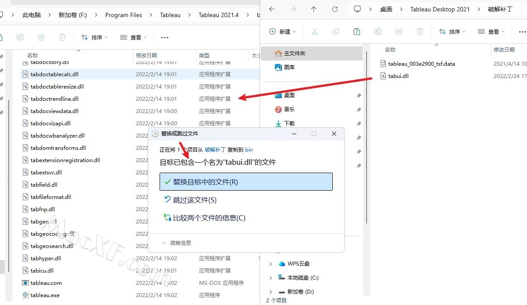Click paste icon in right window toolbar
Image resolution: width=527 pixels, height=305 pixels.
coord(357,32)
